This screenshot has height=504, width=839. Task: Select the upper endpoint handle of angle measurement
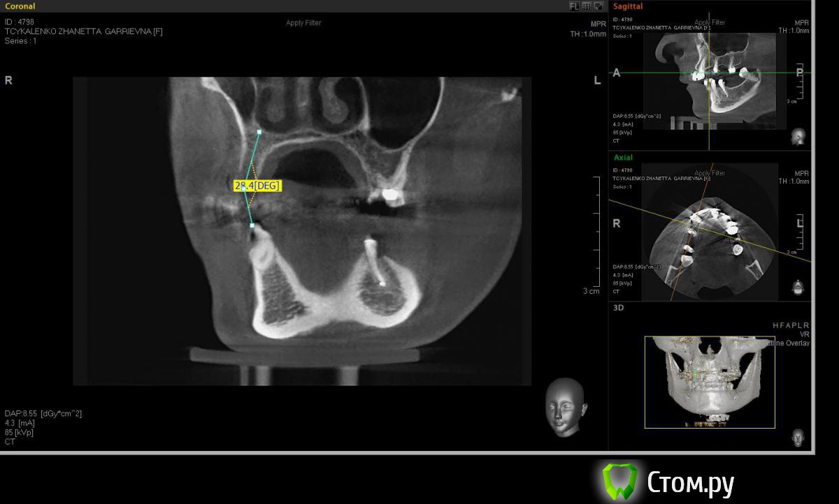(259, 131)
